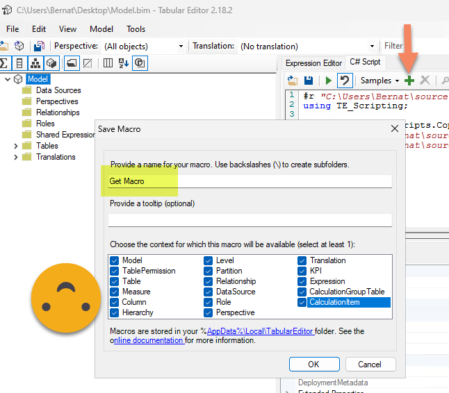Uncheck the CalculationItem checkbox
The image size is (449, 393).
302,302
